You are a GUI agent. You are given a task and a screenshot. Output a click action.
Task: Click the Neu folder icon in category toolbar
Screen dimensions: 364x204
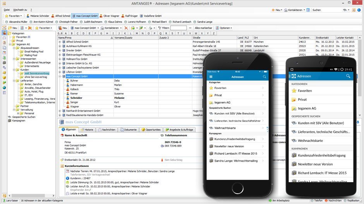click(12, 28)
